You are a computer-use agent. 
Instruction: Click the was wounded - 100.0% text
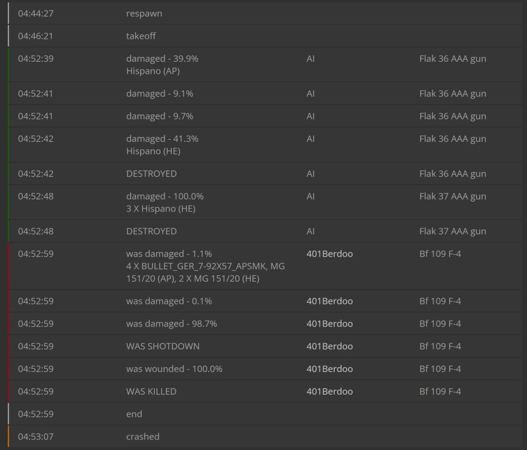(x=174, y=369)
